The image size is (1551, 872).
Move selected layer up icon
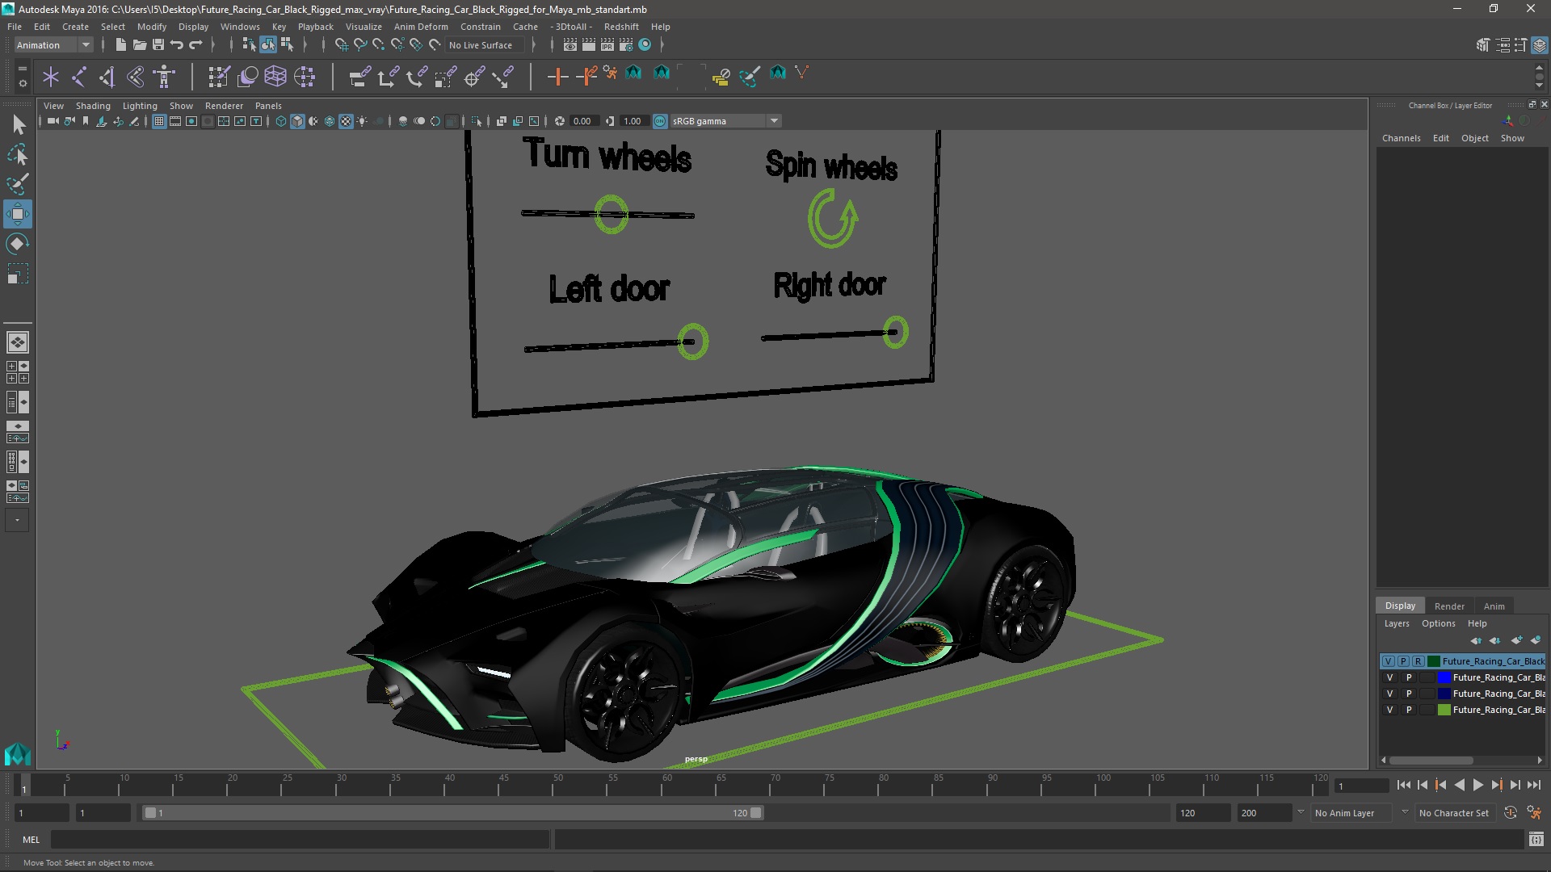tap(1476, 640)
